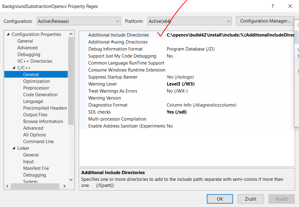
Task: Click the Zrušit button
Action: (250, 199)
